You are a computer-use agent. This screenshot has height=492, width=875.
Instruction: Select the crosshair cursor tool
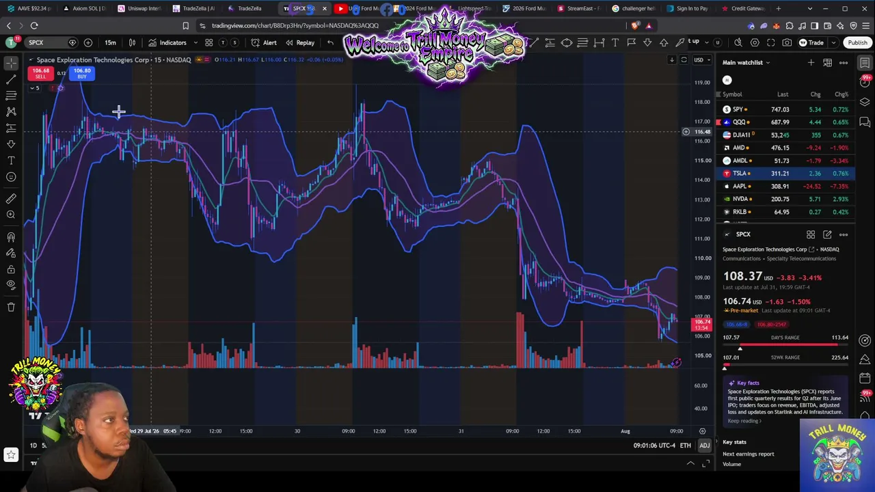pos(11,63)
